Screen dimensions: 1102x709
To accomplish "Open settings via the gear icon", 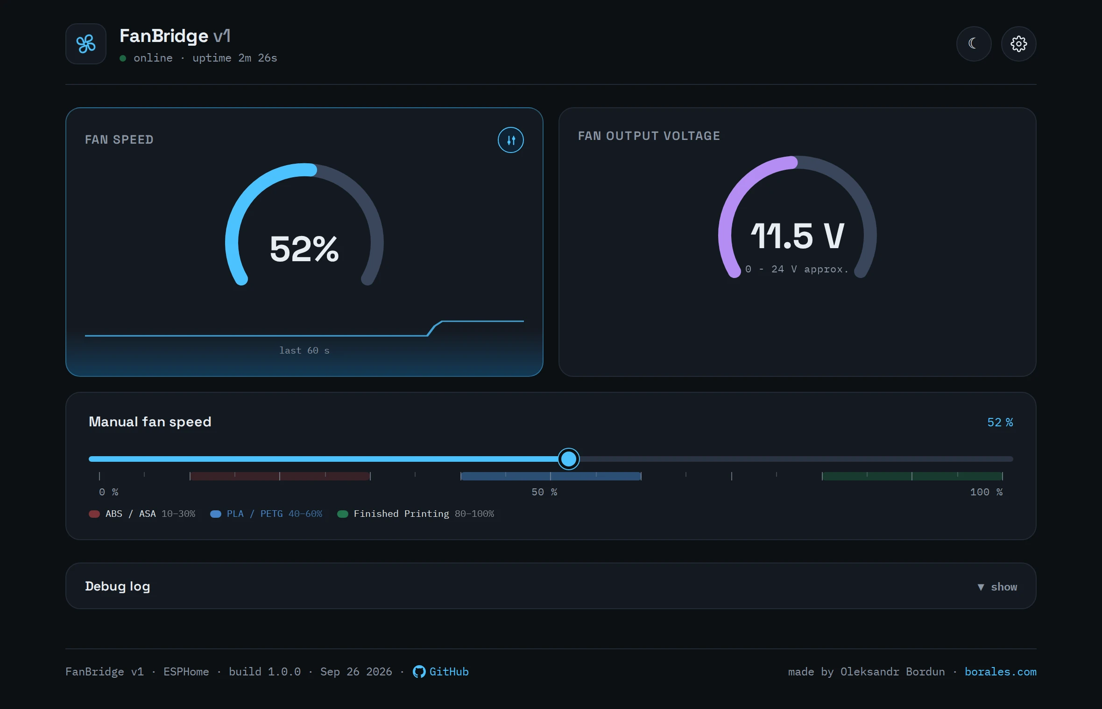I will (1018, 44).
